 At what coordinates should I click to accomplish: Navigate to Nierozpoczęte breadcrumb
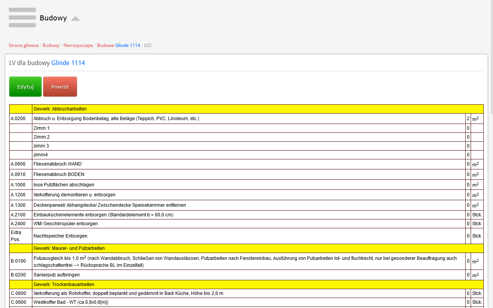pyautogui.click(x=78, y=45)
